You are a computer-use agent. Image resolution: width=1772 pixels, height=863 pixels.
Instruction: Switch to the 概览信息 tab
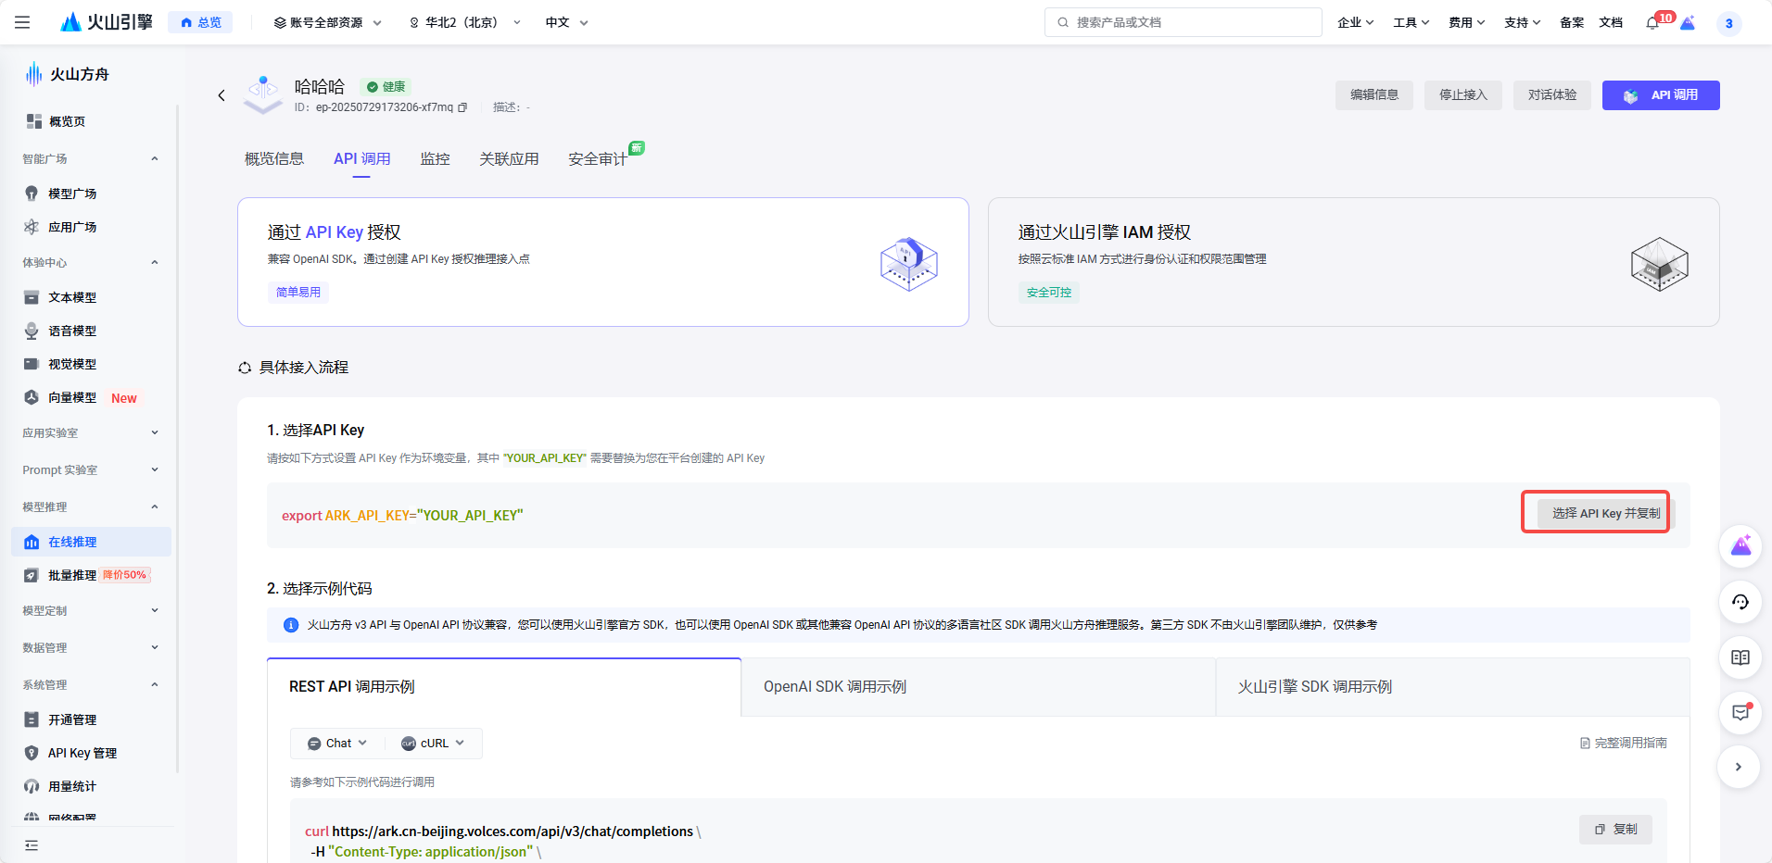[274, 159]
